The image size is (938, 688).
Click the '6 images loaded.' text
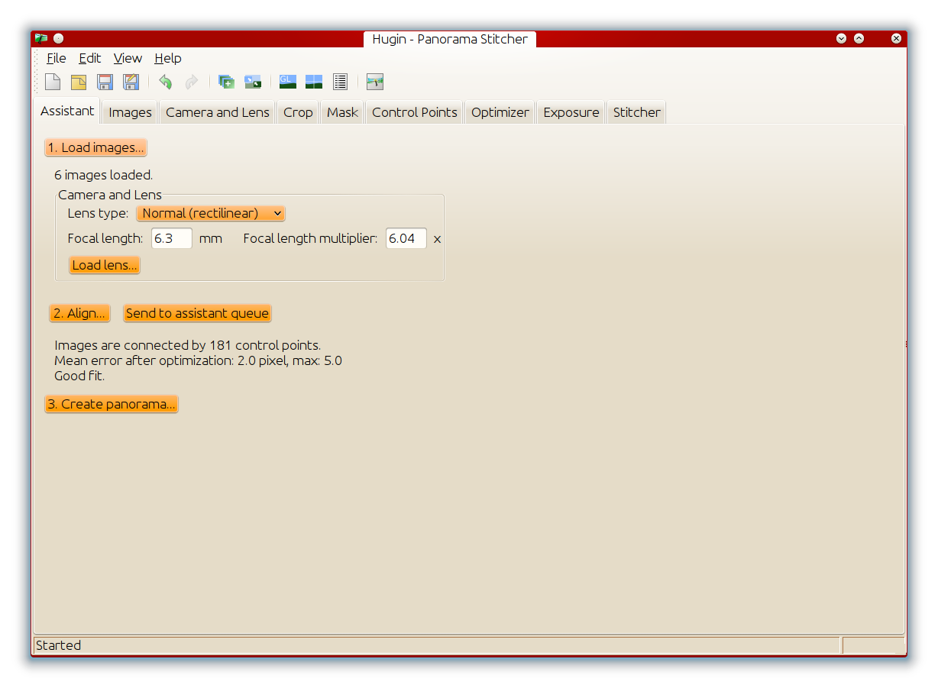tap(104, 175)
